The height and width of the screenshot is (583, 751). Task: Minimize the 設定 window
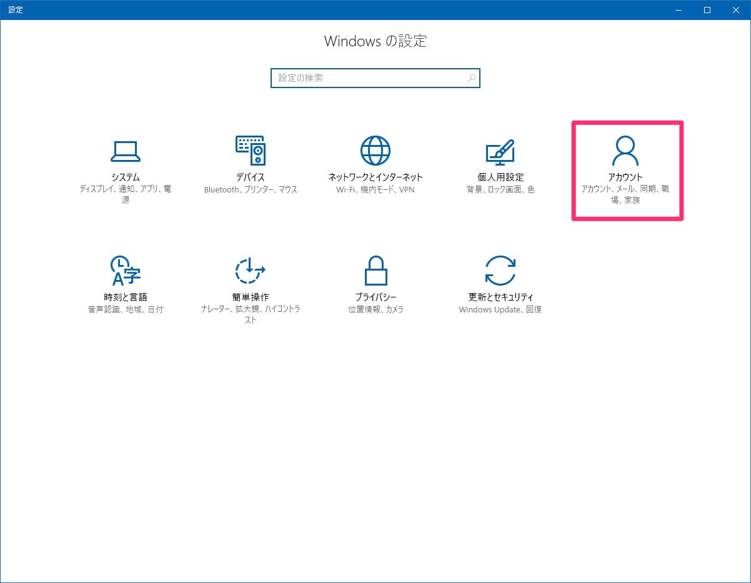coord(679,10)
